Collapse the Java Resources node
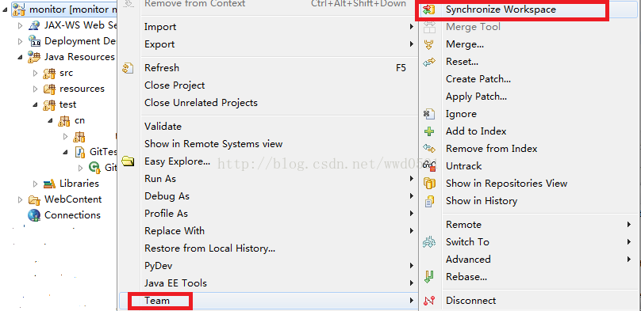 point(21,57)
